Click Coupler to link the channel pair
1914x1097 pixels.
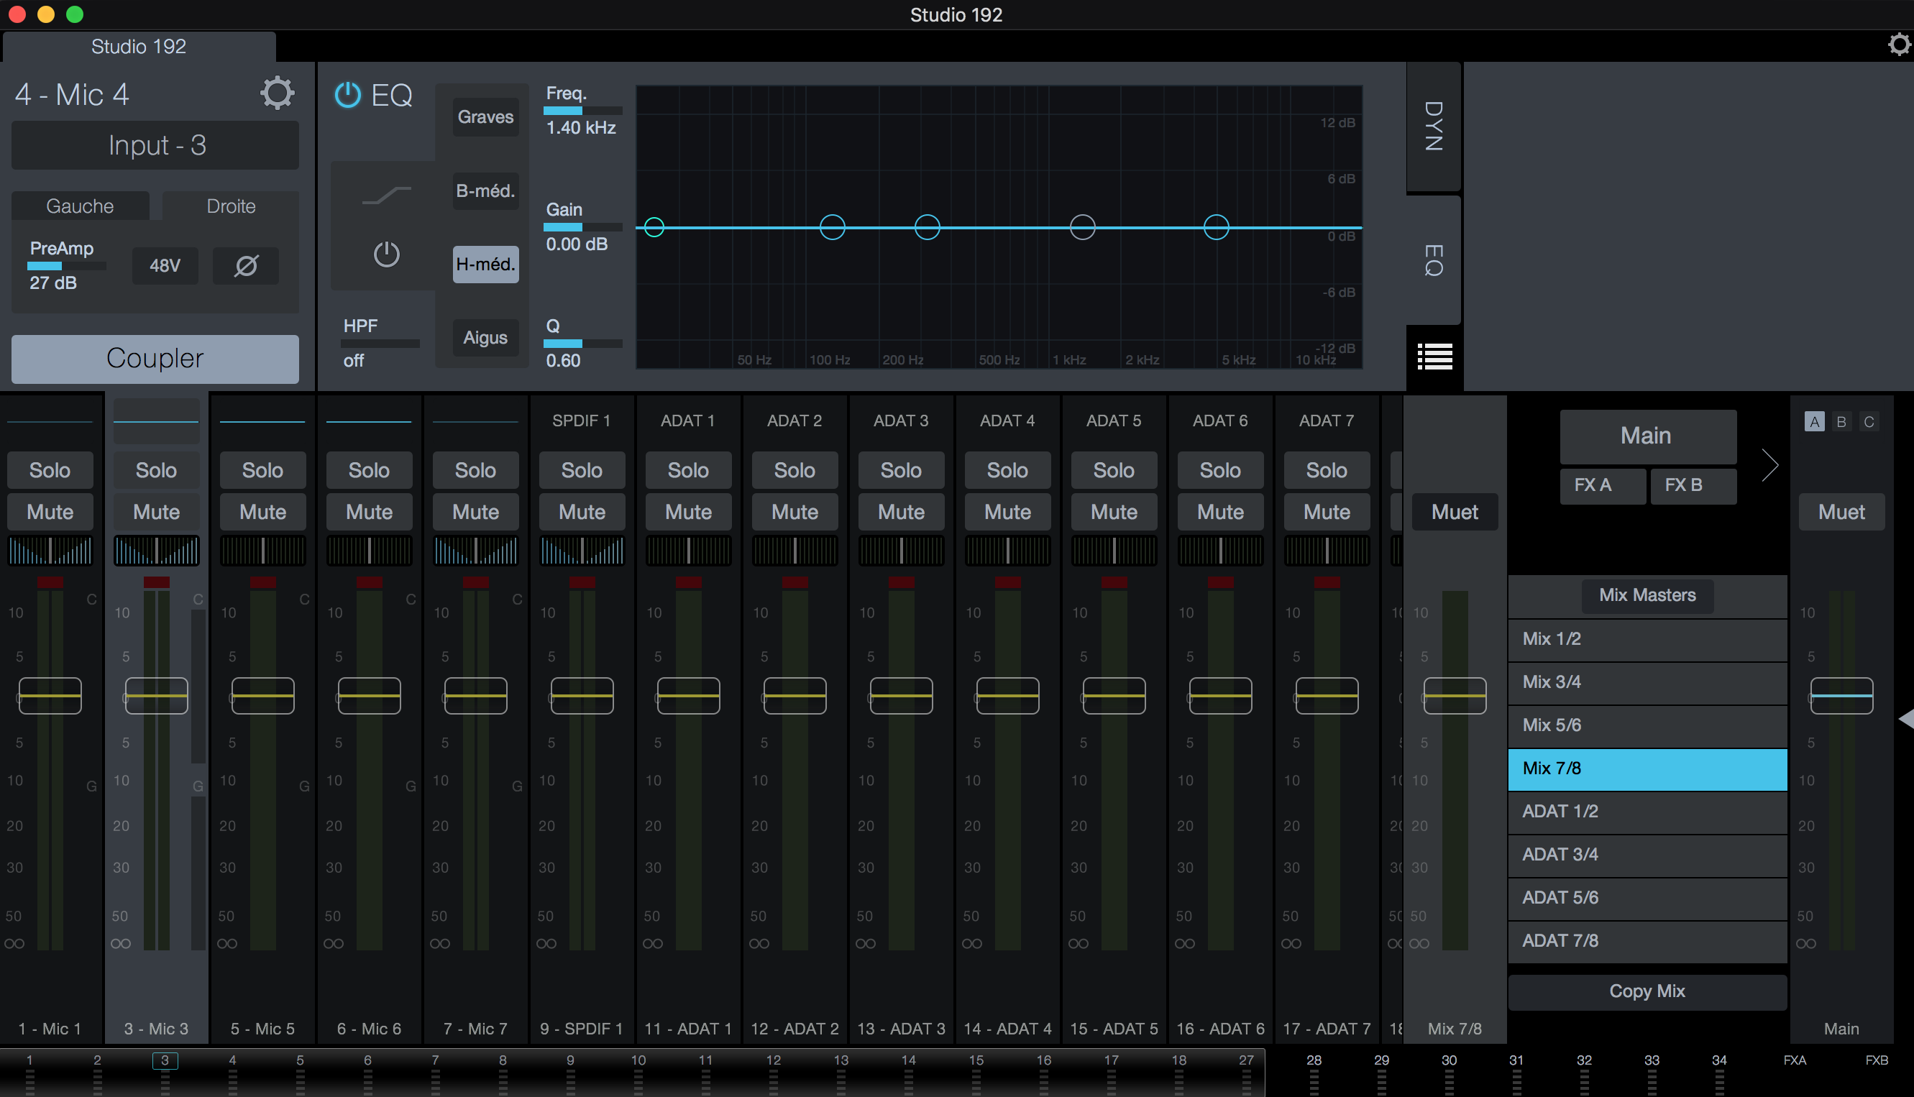[155, 359]
